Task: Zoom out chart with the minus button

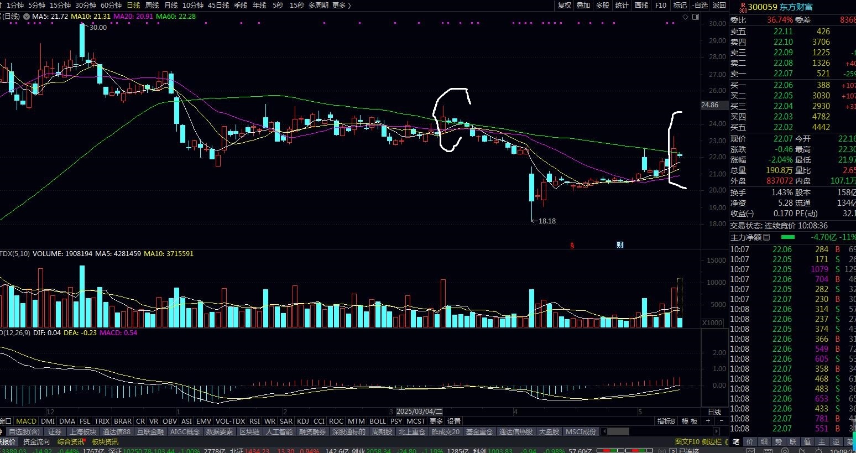Action: point(722,421)
